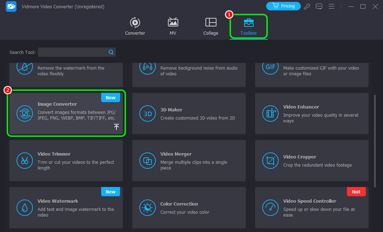Open the feedback chat bubble icon
This screenshot has height=232, width=383.
coord(319,6)
